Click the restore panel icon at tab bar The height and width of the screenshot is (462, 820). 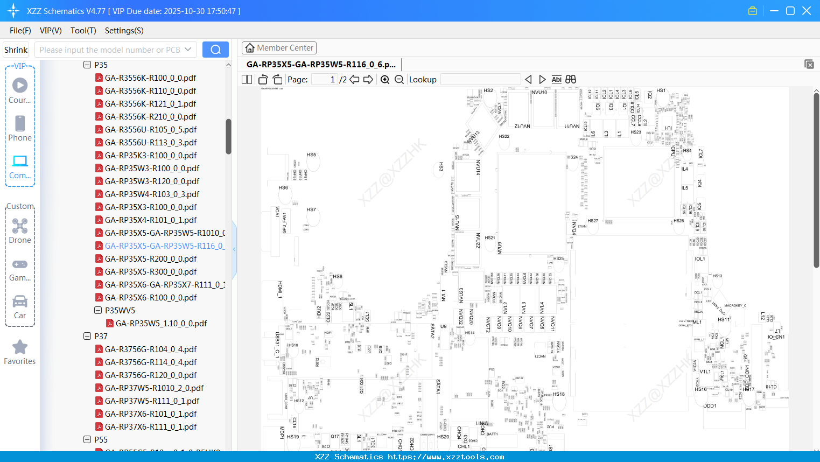pos(809,64)
